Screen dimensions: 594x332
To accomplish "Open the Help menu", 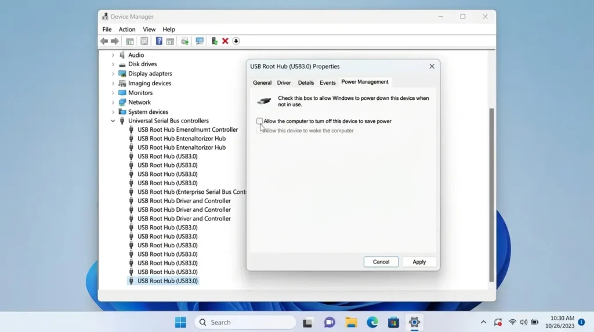I will pyautogui.click(x=169, y=29).
